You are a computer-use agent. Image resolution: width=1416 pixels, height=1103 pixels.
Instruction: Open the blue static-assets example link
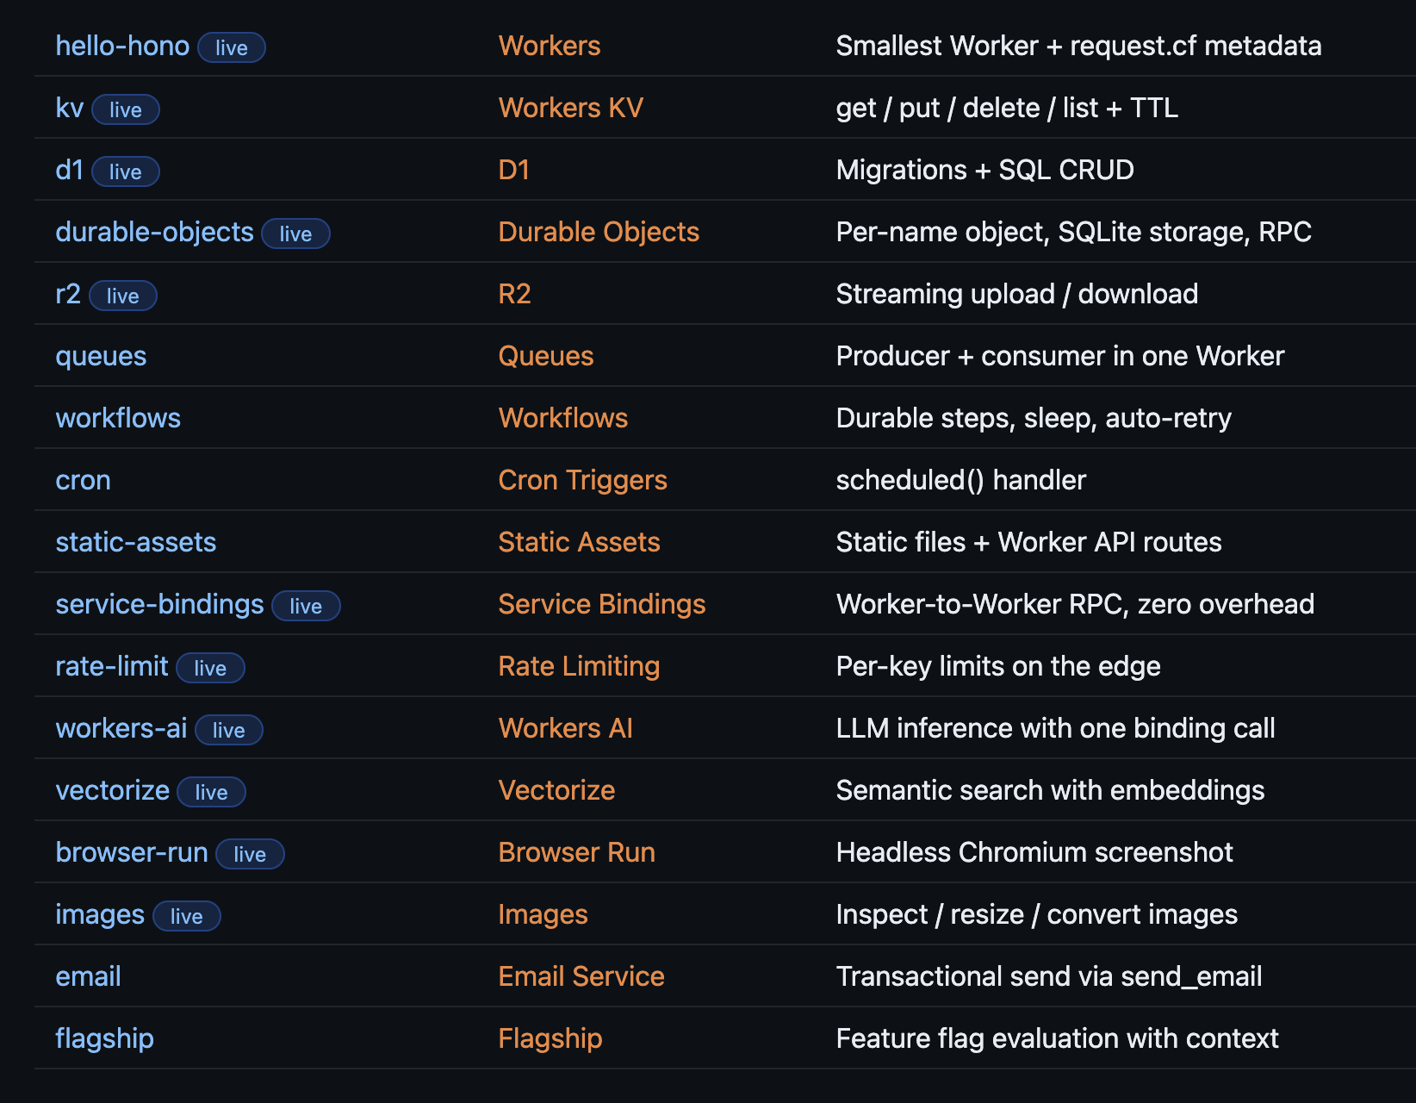[x=136, y=542]
